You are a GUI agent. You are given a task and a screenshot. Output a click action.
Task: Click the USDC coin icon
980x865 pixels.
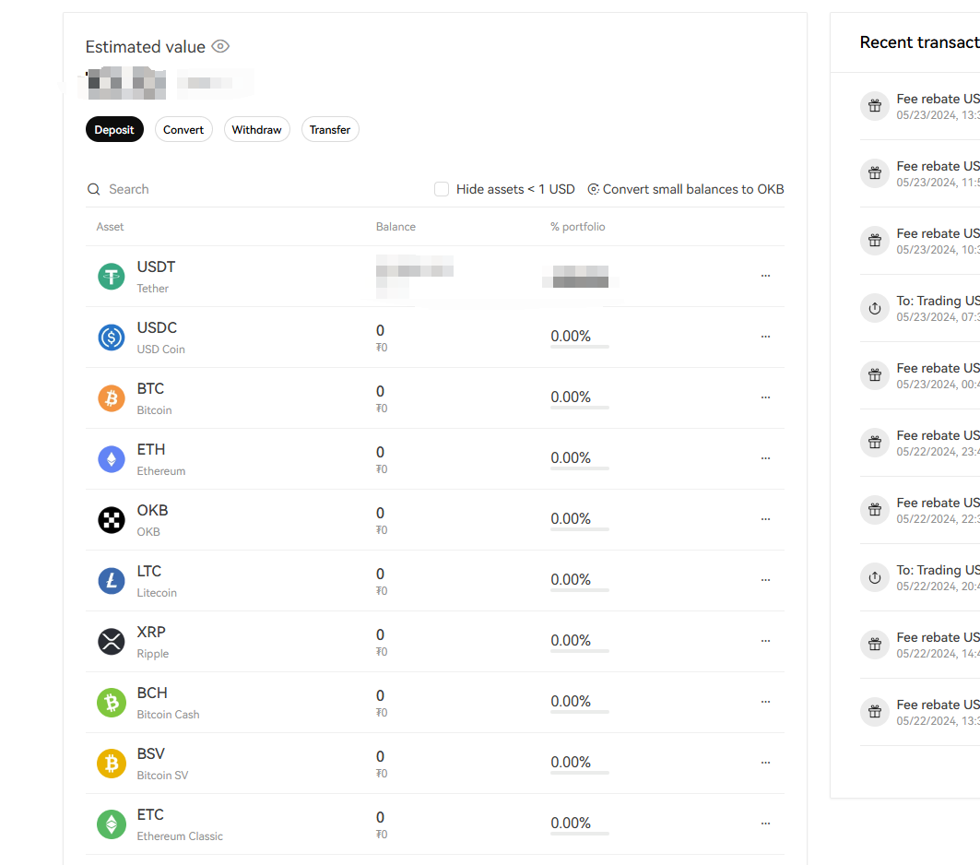[x=112, y=337]
